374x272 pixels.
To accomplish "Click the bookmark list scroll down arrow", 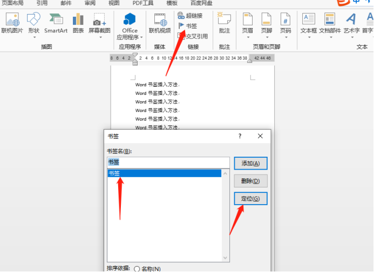I will coord(225,257).
